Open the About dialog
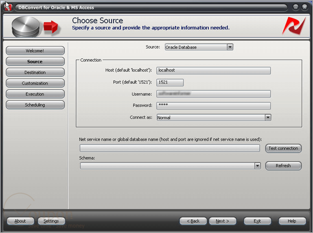 point(20,221)
